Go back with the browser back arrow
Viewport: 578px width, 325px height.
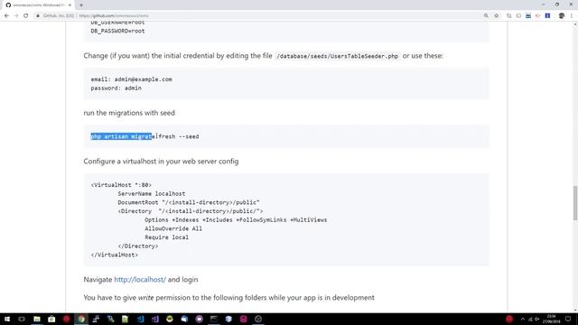click(6, 16)
